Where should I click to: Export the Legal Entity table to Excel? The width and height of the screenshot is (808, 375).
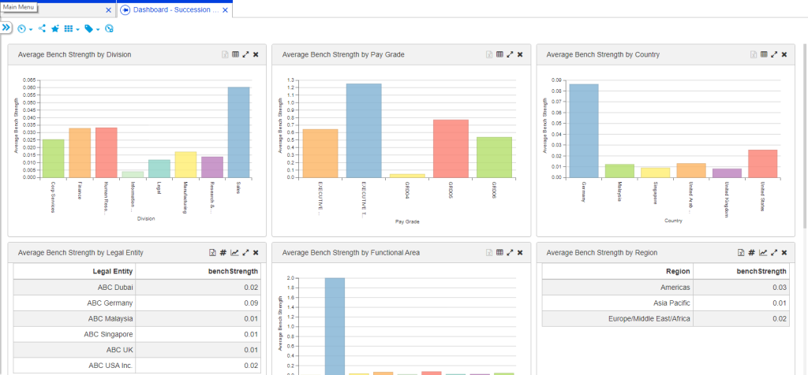click(x=213, y=252)
